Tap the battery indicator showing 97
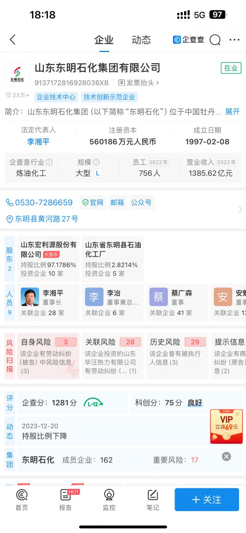 218,15
